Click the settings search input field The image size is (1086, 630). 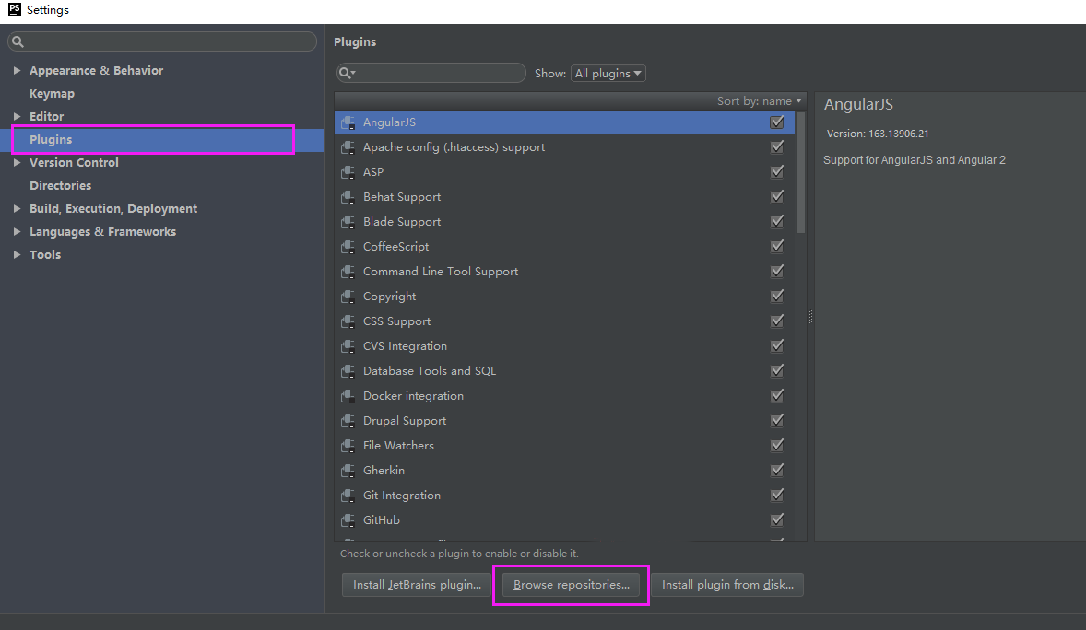162,41
